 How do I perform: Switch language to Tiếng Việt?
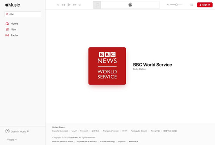click(155, 131)
